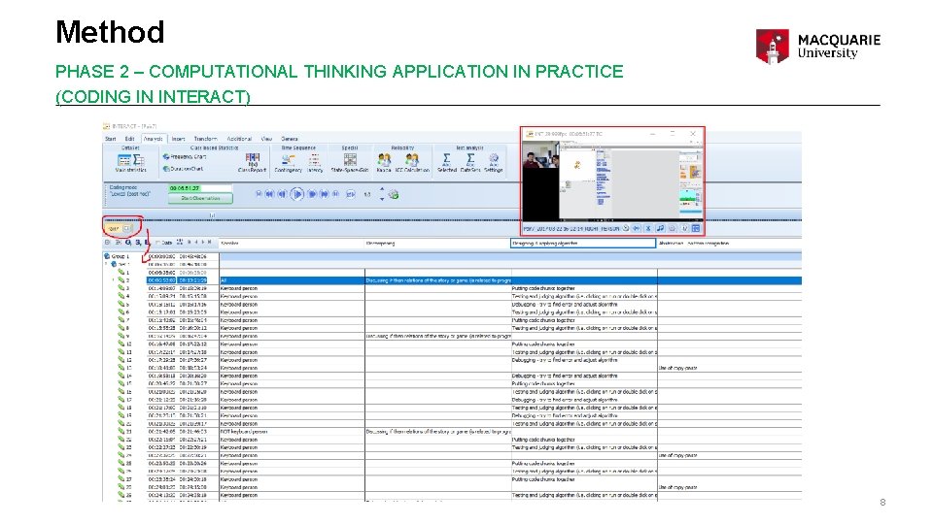Click the Speaker column header
Image resolution: width=933 pixels, height=524 pixels.
tap(292, 243)
